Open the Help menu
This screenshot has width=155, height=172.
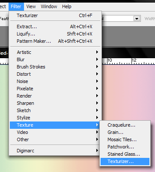[67, 6]
